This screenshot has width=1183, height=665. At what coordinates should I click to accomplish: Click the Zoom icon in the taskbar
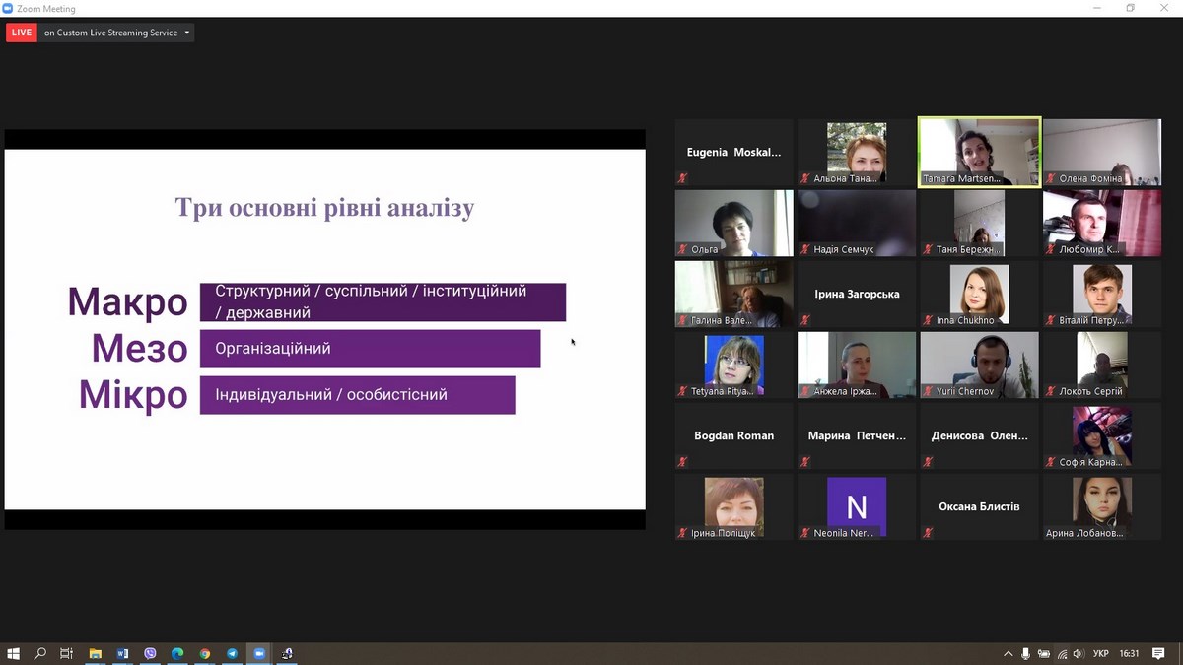point(260,653)
